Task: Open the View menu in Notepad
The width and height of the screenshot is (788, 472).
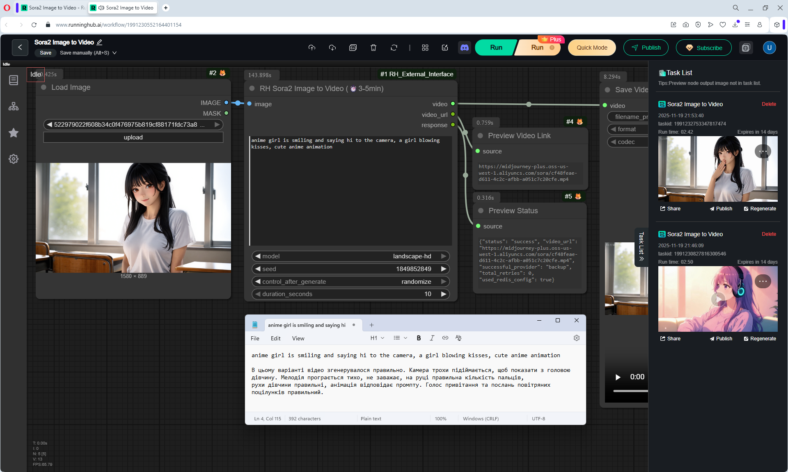Action: click(298, 338)
